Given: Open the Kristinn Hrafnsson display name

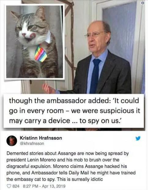Looking at the screenshot, I should coord(41,138).
